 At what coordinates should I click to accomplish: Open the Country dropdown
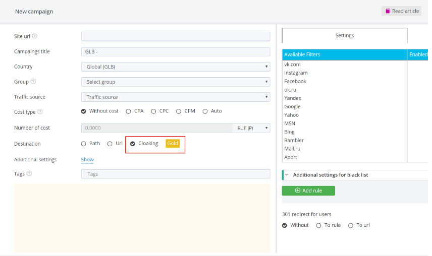(175, 67)
